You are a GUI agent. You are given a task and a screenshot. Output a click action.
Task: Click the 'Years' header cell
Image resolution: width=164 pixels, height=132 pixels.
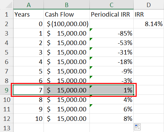[28, 14]
